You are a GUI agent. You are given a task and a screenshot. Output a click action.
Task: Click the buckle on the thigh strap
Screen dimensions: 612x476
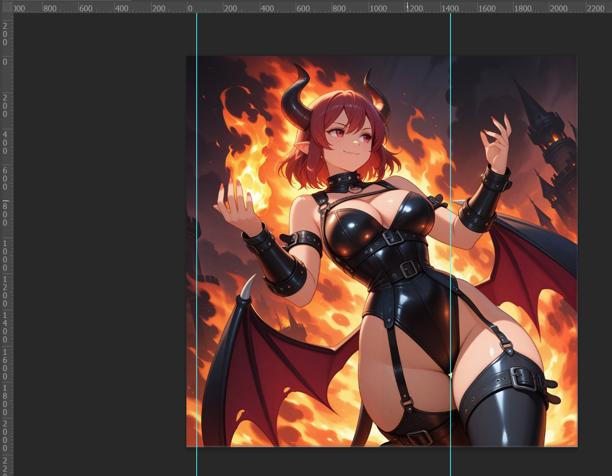coord(522,377)
